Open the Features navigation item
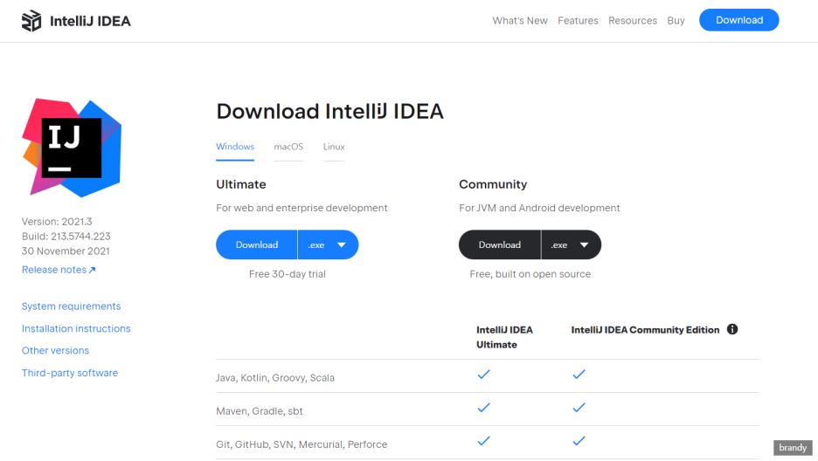Screen dimensions: 818x461 [578, 21]
